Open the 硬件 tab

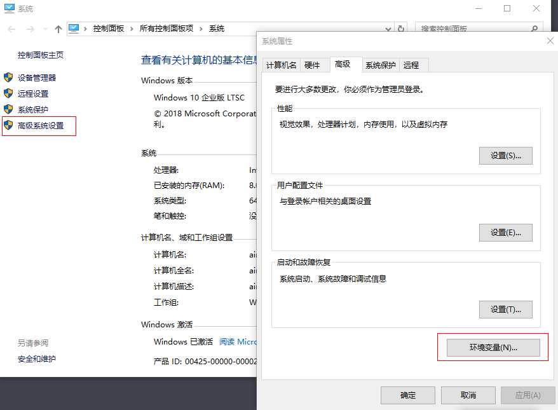click(x=312, y=65)
